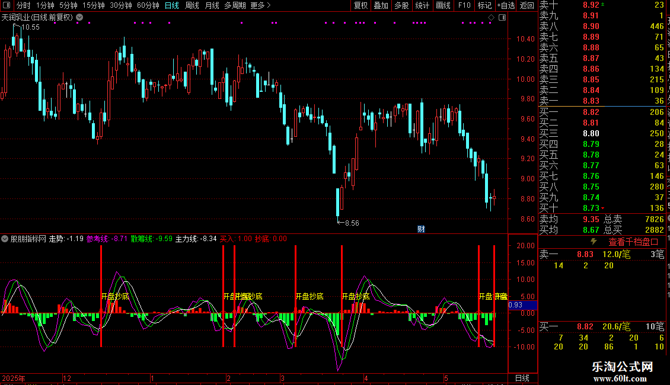Viewport: 670px width, 385px height.
Task: Click 12.0/笔 in 卖一 detail row
Action: pos(616,255)
